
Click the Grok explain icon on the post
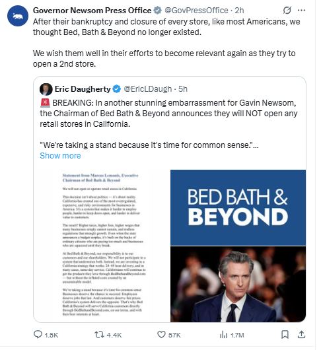[287, 11]
